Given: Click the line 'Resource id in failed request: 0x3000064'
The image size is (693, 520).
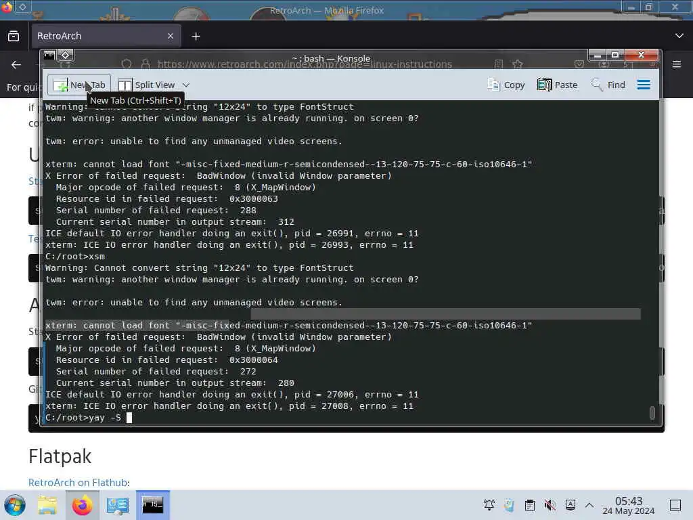Looking at the screenshot, I should click(x=166, y=360).
